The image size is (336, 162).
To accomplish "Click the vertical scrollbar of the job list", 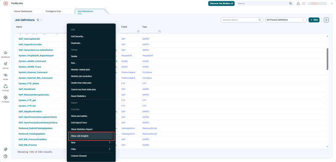I will 328,59.
